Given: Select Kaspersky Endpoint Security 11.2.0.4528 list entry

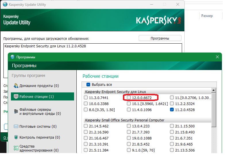Looking at the screenshot, I should (92, 46).
